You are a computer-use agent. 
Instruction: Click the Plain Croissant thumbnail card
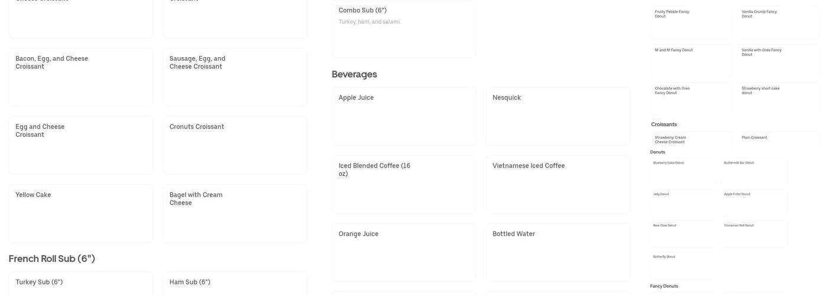coord(778,139)
